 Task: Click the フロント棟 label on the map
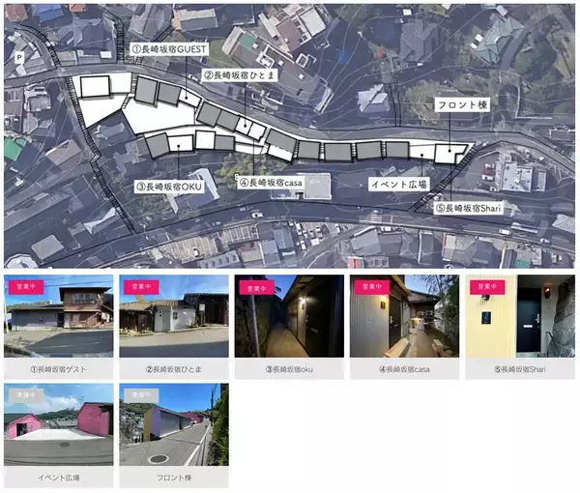(461, 104)
